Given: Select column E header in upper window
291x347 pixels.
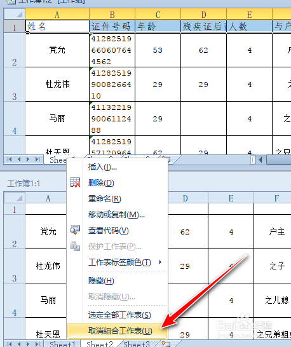Looking at the screenshot, I should [250, 14].
